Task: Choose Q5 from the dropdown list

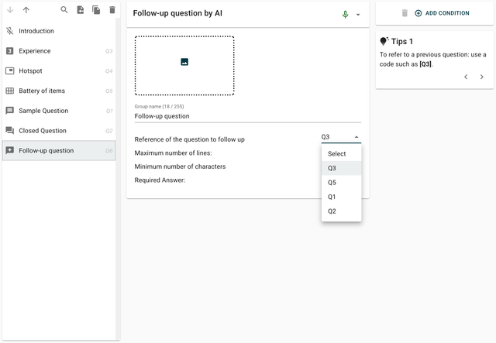Action: 332,183
